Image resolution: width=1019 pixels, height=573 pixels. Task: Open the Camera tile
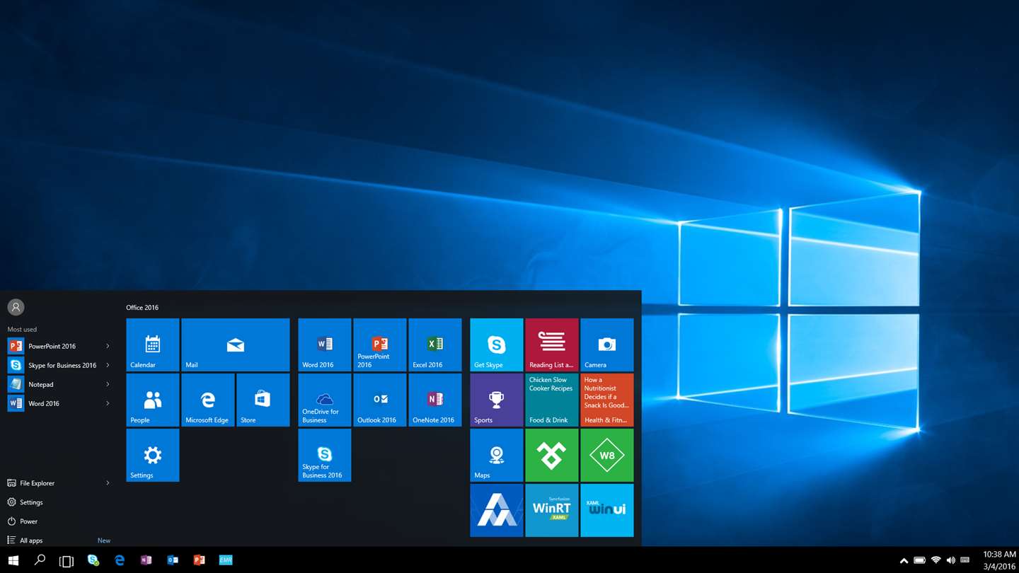pos(606,345)
